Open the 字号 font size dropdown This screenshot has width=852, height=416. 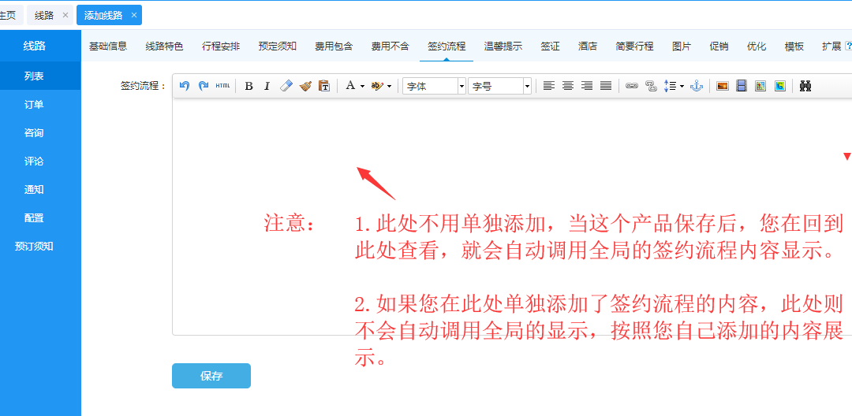(499, 86)
